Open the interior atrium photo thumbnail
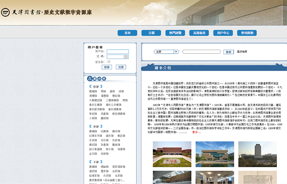This screenshot has height=184, width=287. click(172, 177)
